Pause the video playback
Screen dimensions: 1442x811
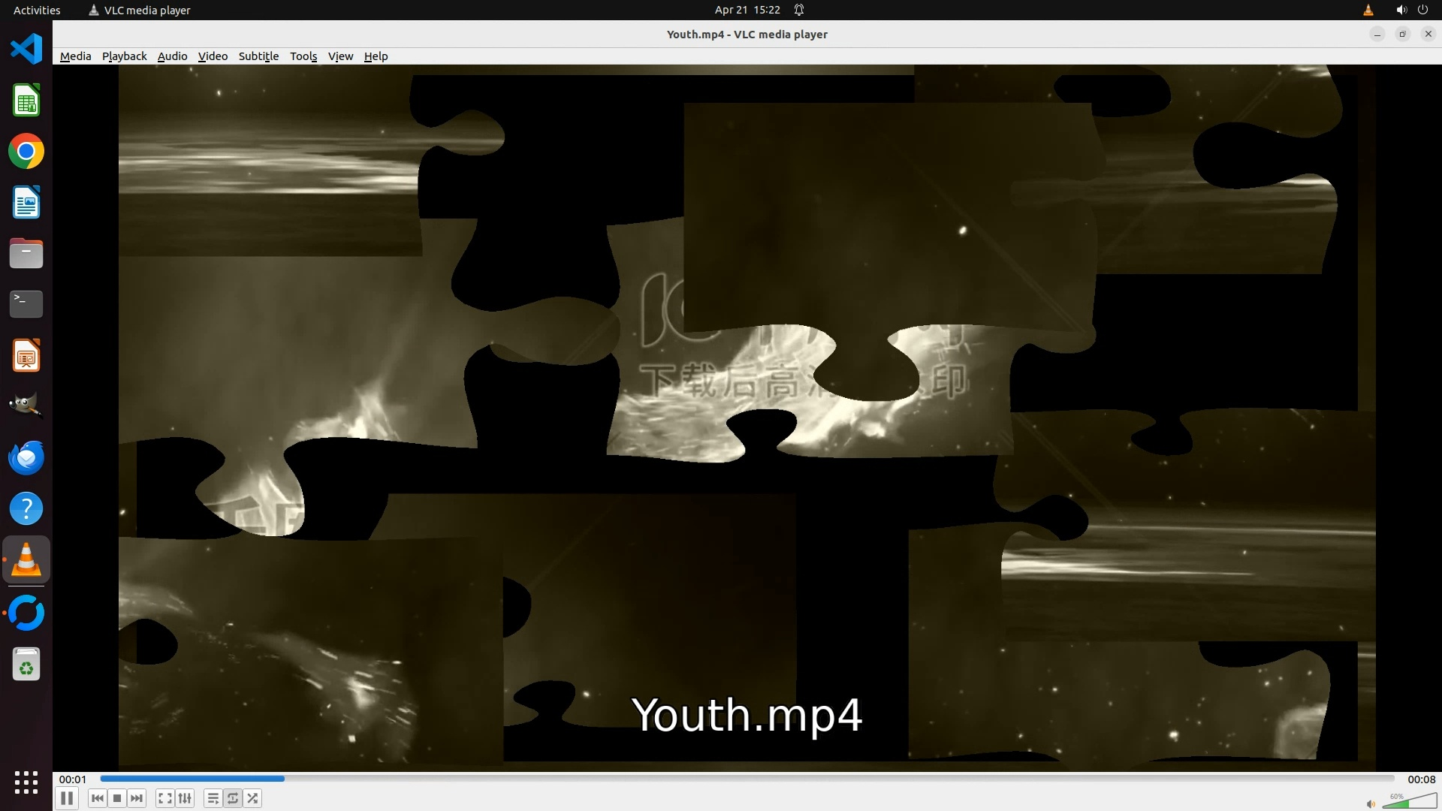pos(67,798)
